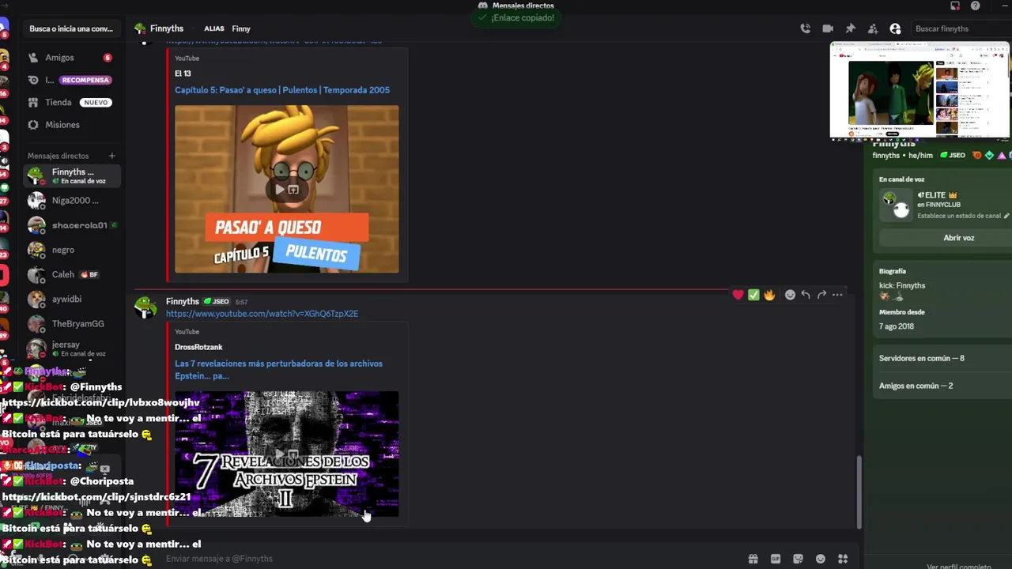Open the youtube.com watch?v=XGhQ6TzpX2E link
Image resolution: width=1012 pixels, height=569 pixels.
click(262, 314)
